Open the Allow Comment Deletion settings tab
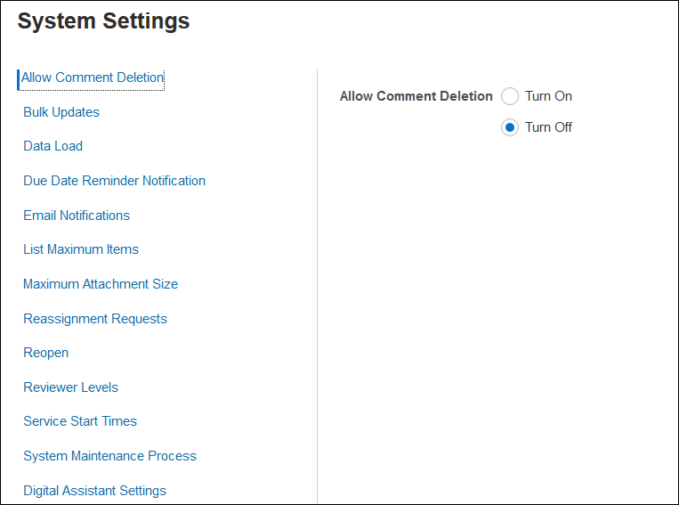 point(93,77)
